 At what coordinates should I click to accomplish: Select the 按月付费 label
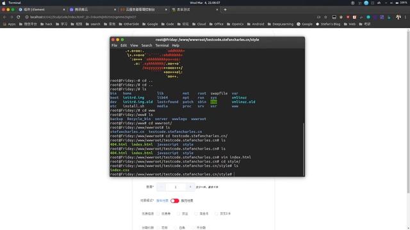[x=187, y=201]
